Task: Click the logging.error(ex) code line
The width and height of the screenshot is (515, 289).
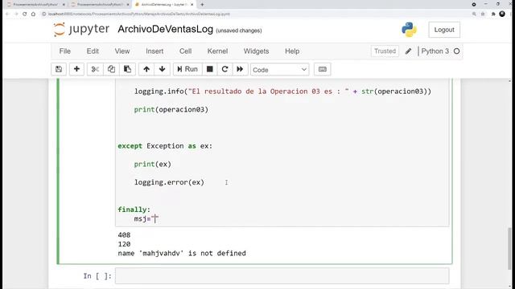Action: [x=169, y=182]
